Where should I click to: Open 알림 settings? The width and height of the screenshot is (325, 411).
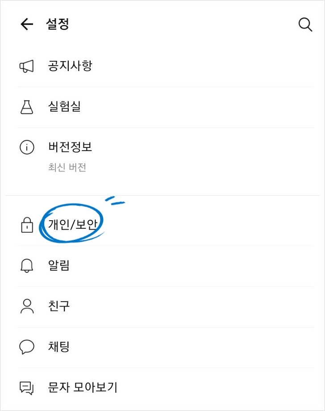point(166,266)
